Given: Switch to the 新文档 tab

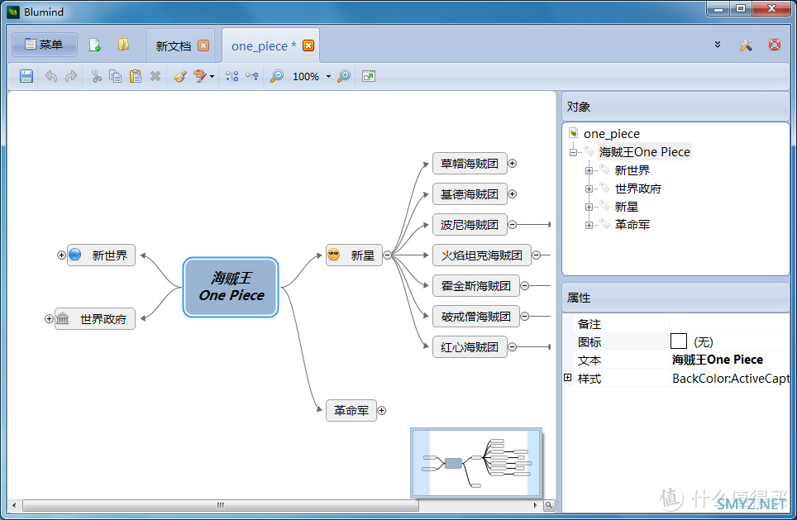Looking at the screenshot, I should (174, 46).
